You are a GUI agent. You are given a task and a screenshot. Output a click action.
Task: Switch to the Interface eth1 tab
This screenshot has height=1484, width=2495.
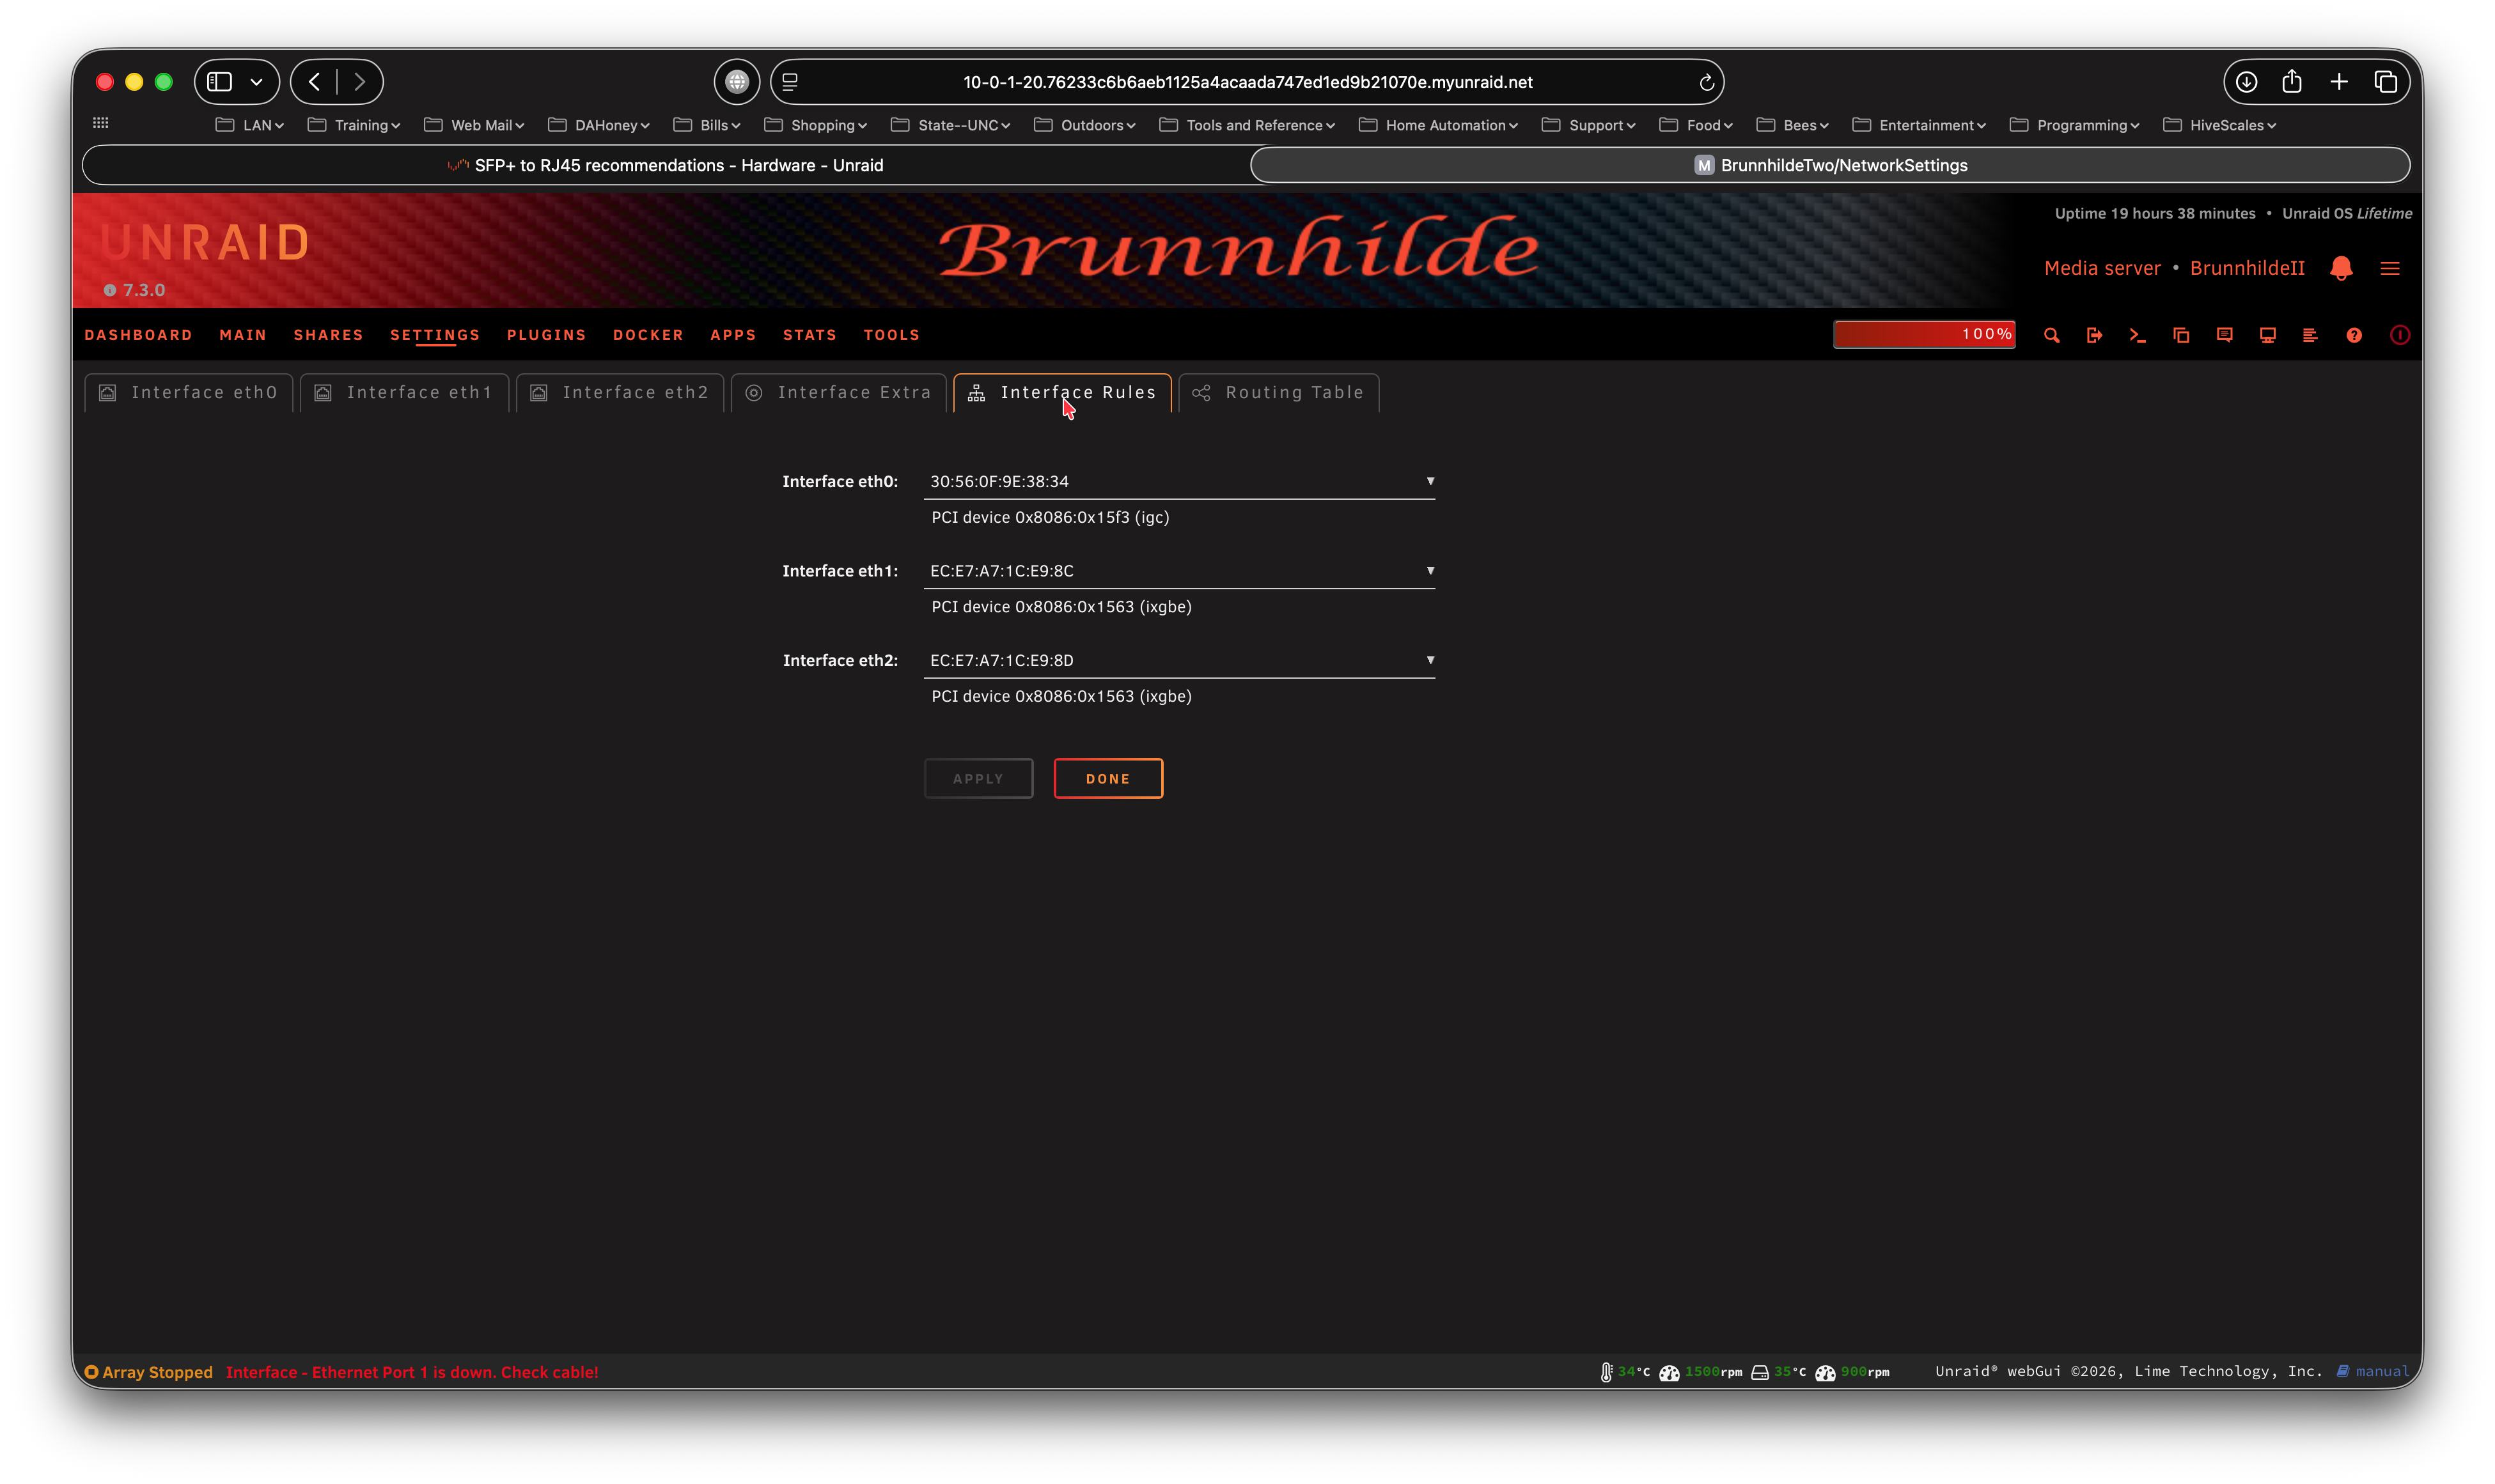[404, 393]
